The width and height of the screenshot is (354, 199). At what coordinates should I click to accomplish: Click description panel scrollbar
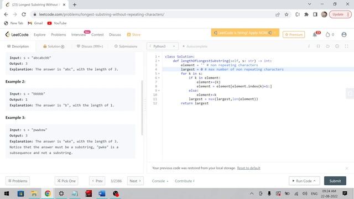click(142, 108)
